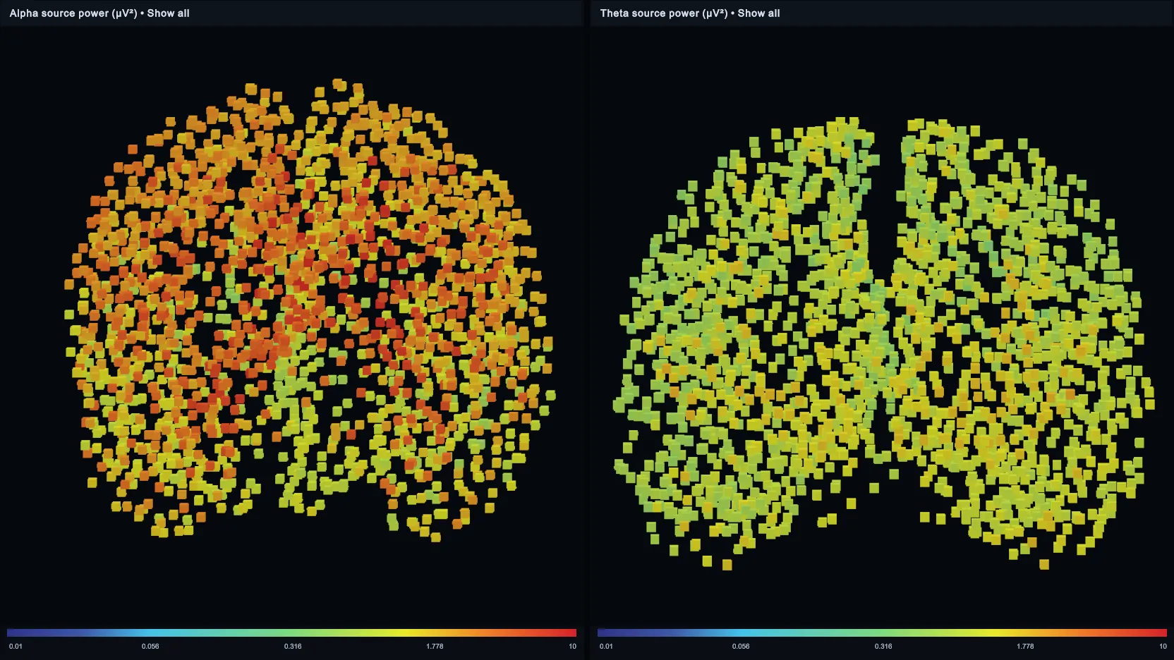Click the color scale bar under Theta panel
The image size is (1174, 660).
pyautogui.click(x=882, y=632)
